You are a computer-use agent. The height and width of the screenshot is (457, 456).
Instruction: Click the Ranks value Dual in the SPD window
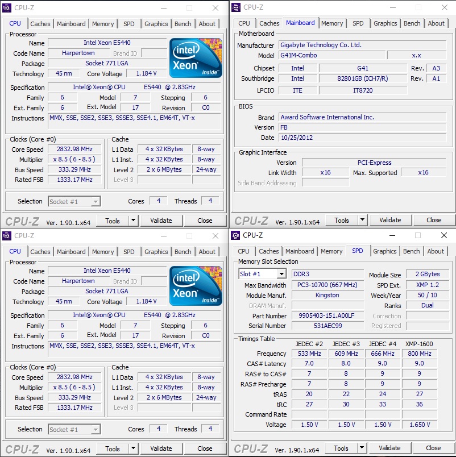click(x=428, y=305)
